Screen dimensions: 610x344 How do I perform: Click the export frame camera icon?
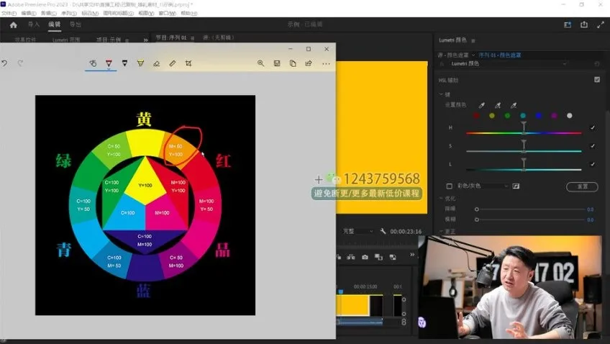point(365,257)
